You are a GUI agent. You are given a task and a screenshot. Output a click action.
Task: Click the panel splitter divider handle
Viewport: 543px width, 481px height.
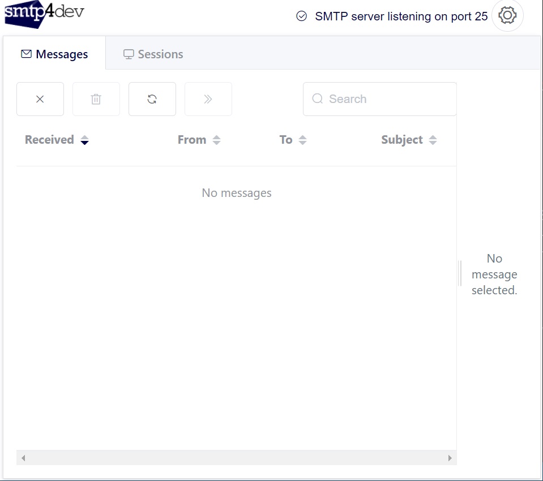[459, 273]
